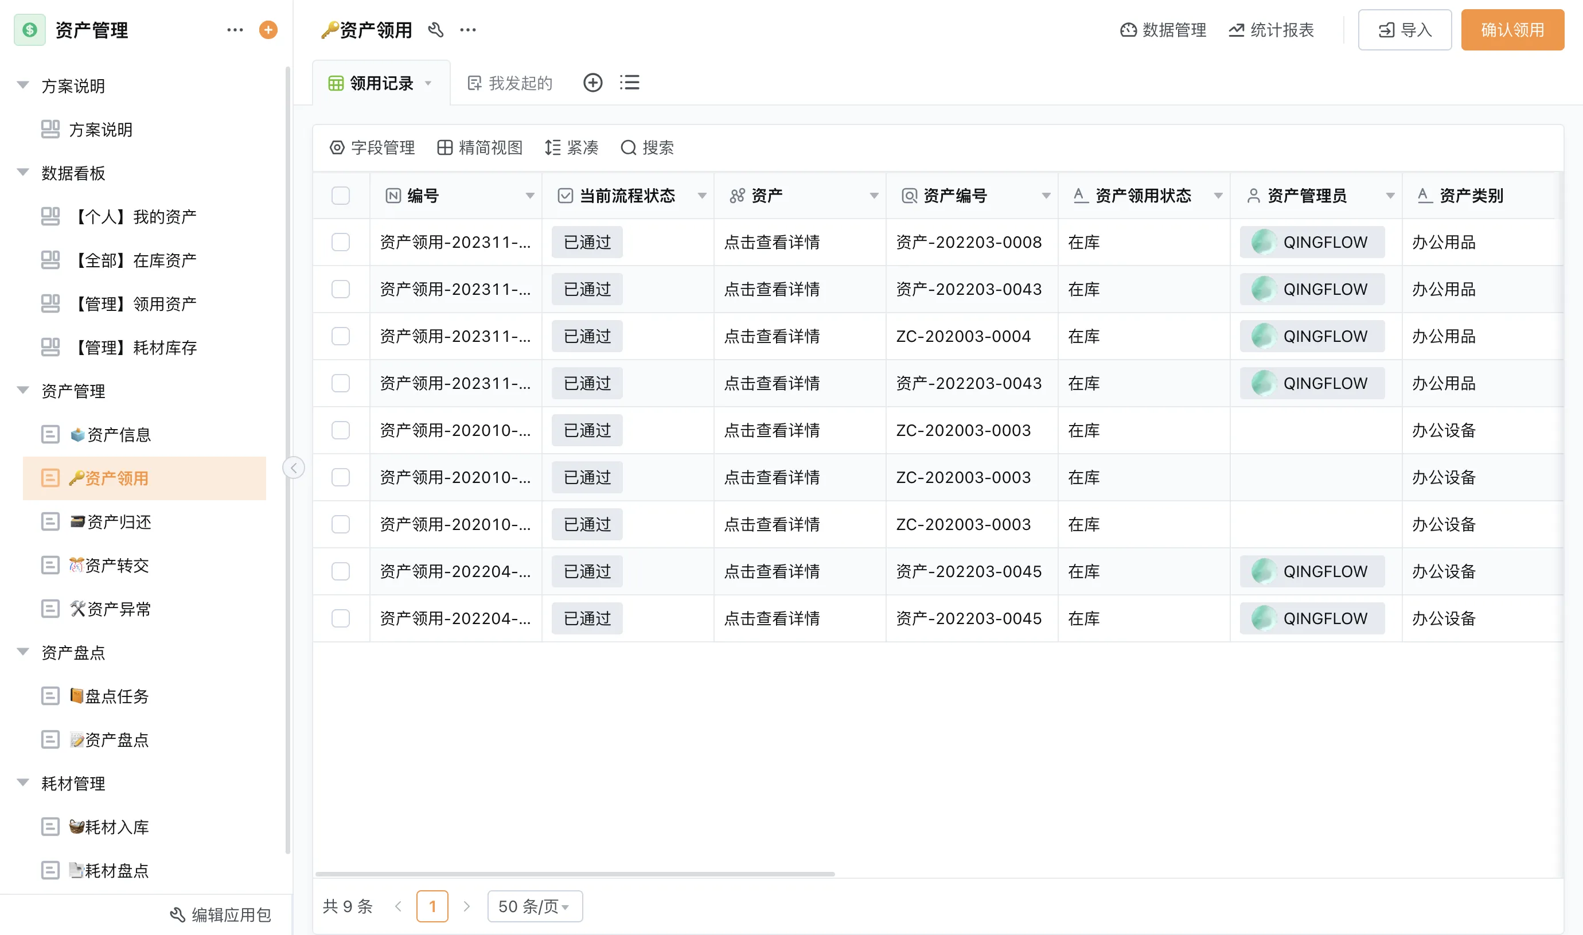Screen dimensions: 1583x935
Task: Check the first row with 资产-202203-0043
Action: [341, 289]
